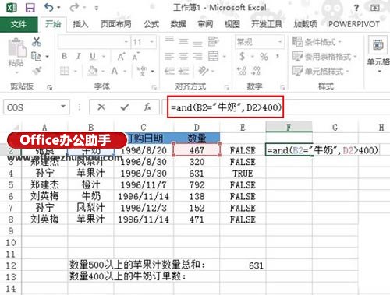Open the font name dropdown
Screen dimensions: 390x295
coord(126,42)
